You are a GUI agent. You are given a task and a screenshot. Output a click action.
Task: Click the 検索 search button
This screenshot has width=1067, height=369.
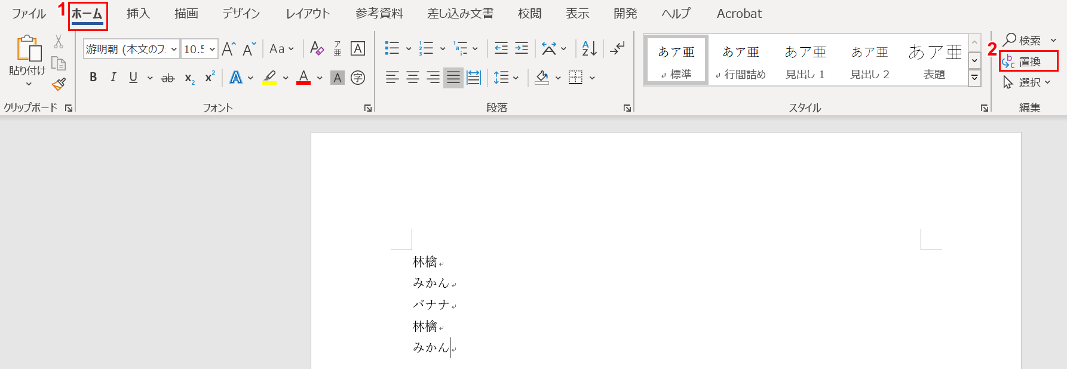coord(1023,40)
